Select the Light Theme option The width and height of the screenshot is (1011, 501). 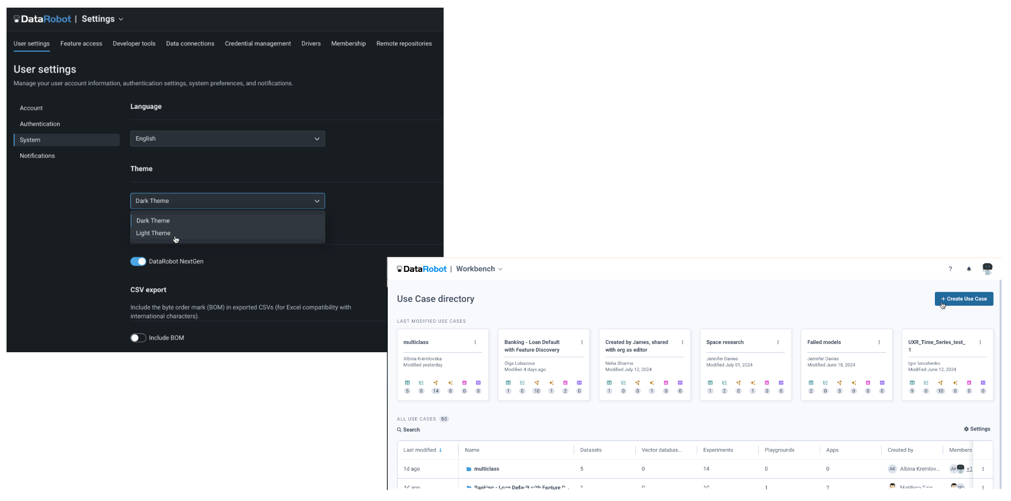(153, 234)
